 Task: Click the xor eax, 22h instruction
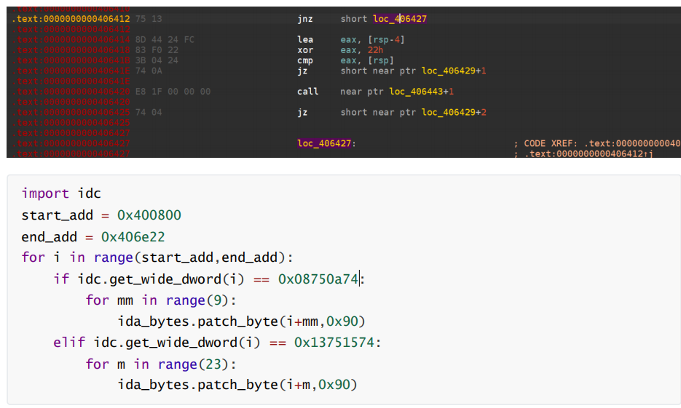click(x=340, y=50)
